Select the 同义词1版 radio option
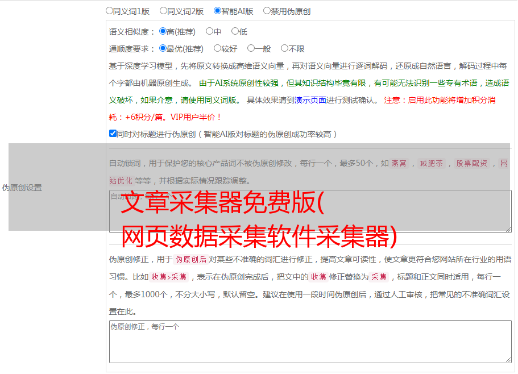 click(110, 11)
